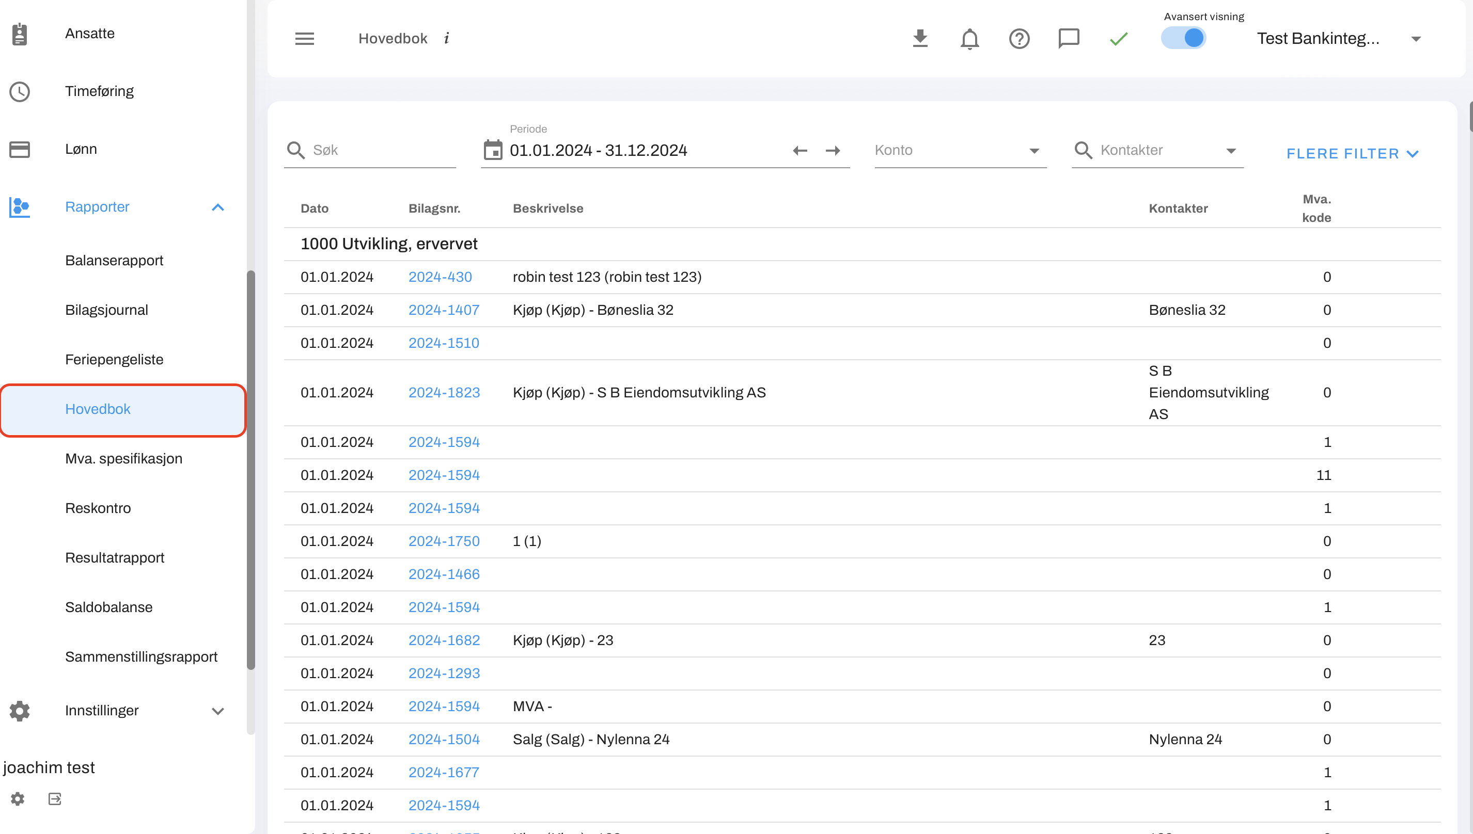
Task: Open the help question mark icon
Action: pos(1019,38)
